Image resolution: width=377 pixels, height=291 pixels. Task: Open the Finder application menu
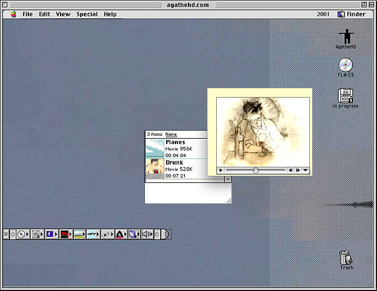pos(352,14)
